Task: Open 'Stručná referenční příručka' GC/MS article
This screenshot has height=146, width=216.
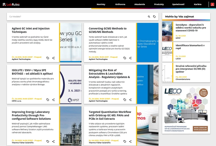Action: point(191,69)
